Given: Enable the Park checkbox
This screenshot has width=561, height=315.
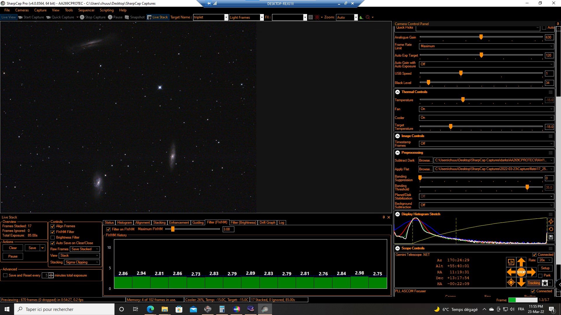Looking at the screenshot, I should pos(540,276).
